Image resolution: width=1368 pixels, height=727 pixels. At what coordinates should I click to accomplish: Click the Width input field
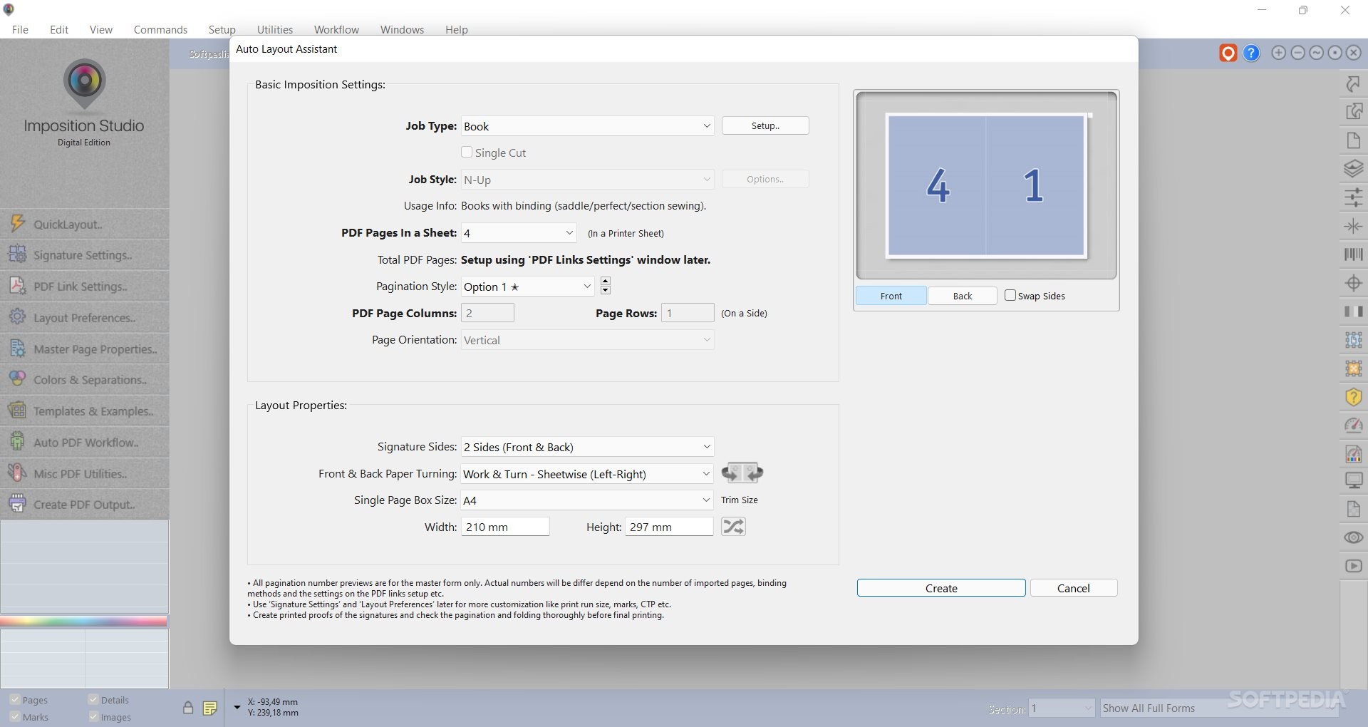click(x=505, y=527)
